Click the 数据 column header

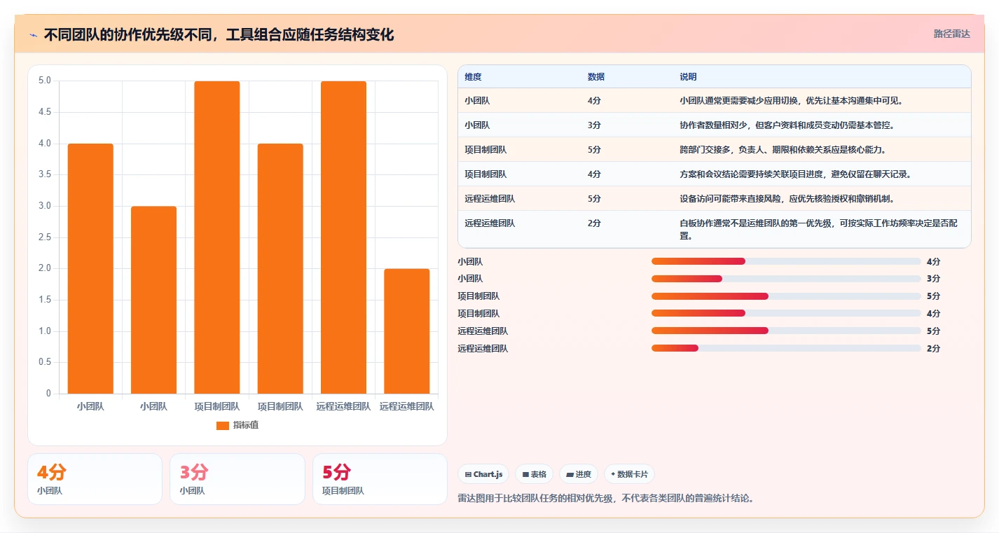[596, 77]
